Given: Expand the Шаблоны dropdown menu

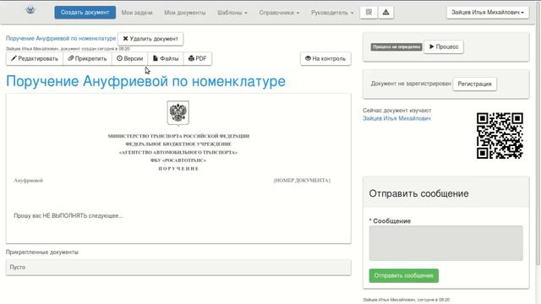Looking at the screenshot, I should click(232, 13).
